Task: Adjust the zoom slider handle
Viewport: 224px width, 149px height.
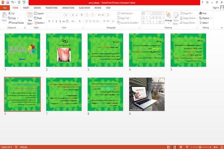Action: (200, 147)
